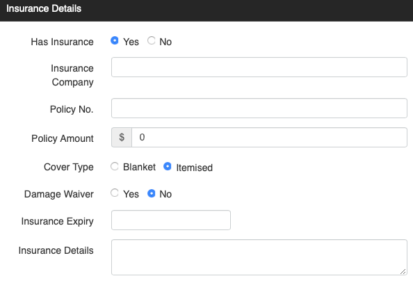Viewport: 413px width, 283px height.
Task: Click the Insurance Details panel header
Action: click(206, 10)
